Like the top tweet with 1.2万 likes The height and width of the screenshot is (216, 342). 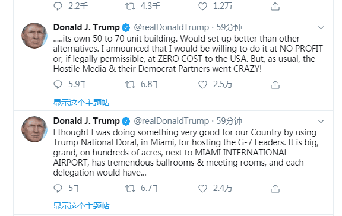click(x=202, y=7)
